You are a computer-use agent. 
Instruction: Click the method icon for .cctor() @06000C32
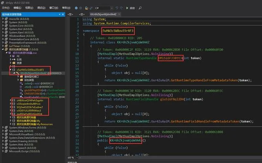[21, 83]
